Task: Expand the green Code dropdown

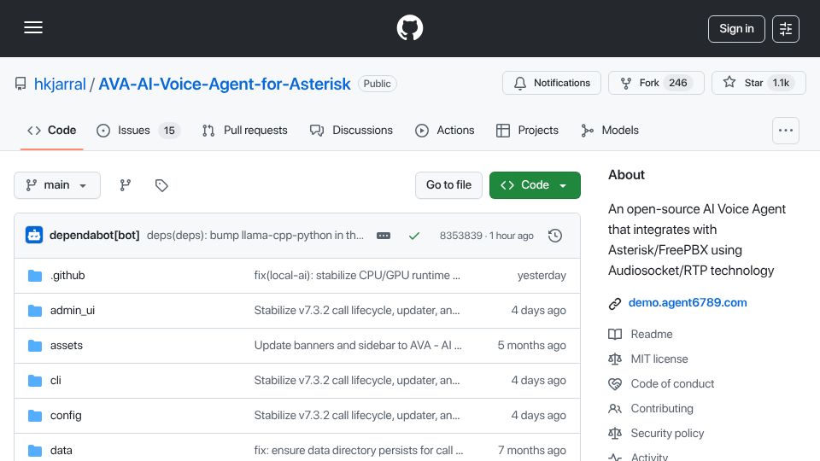Action: [535, 185]
